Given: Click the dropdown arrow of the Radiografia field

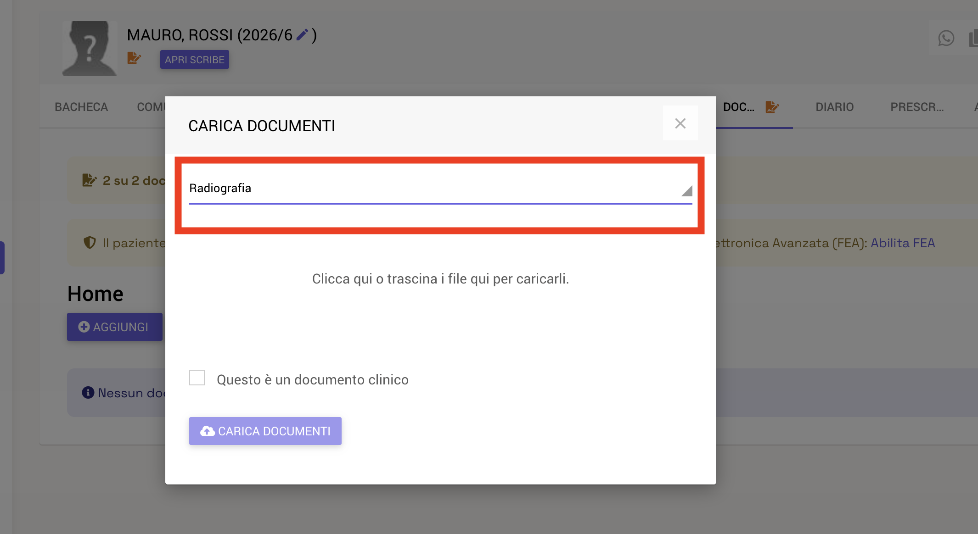Looking at the screenshot, I should 686,191.
